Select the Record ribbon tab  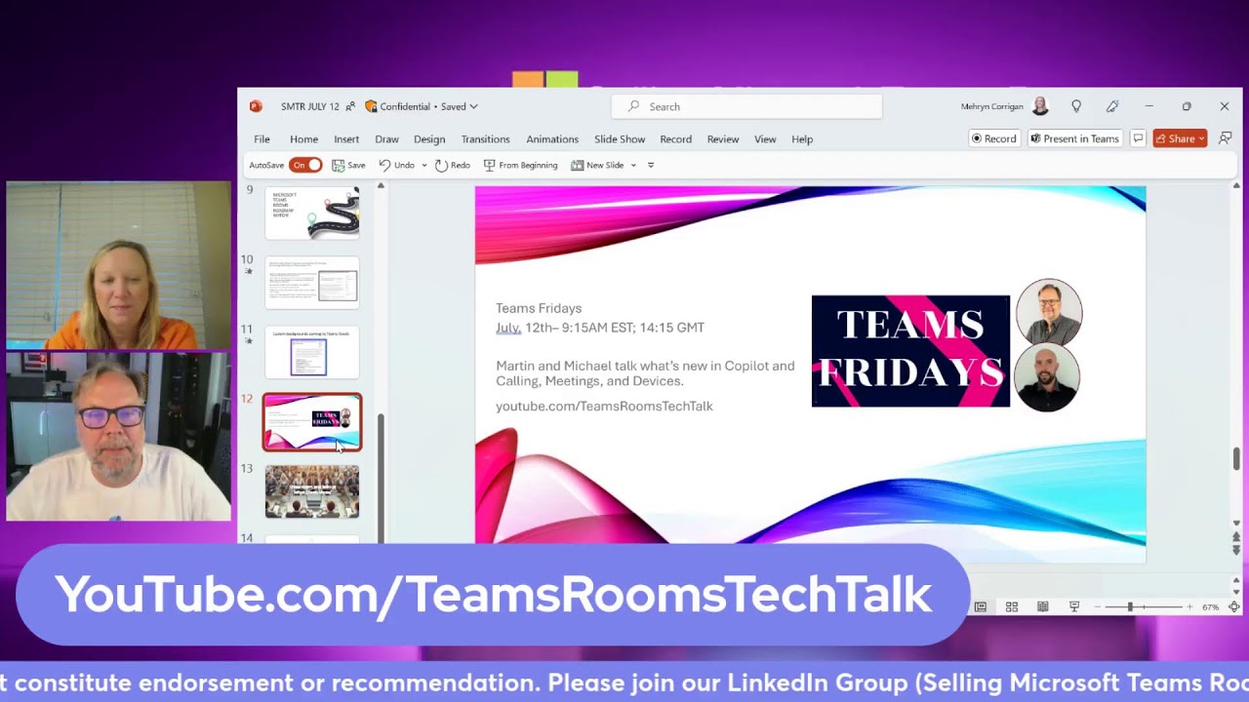(x=675, y=139)
